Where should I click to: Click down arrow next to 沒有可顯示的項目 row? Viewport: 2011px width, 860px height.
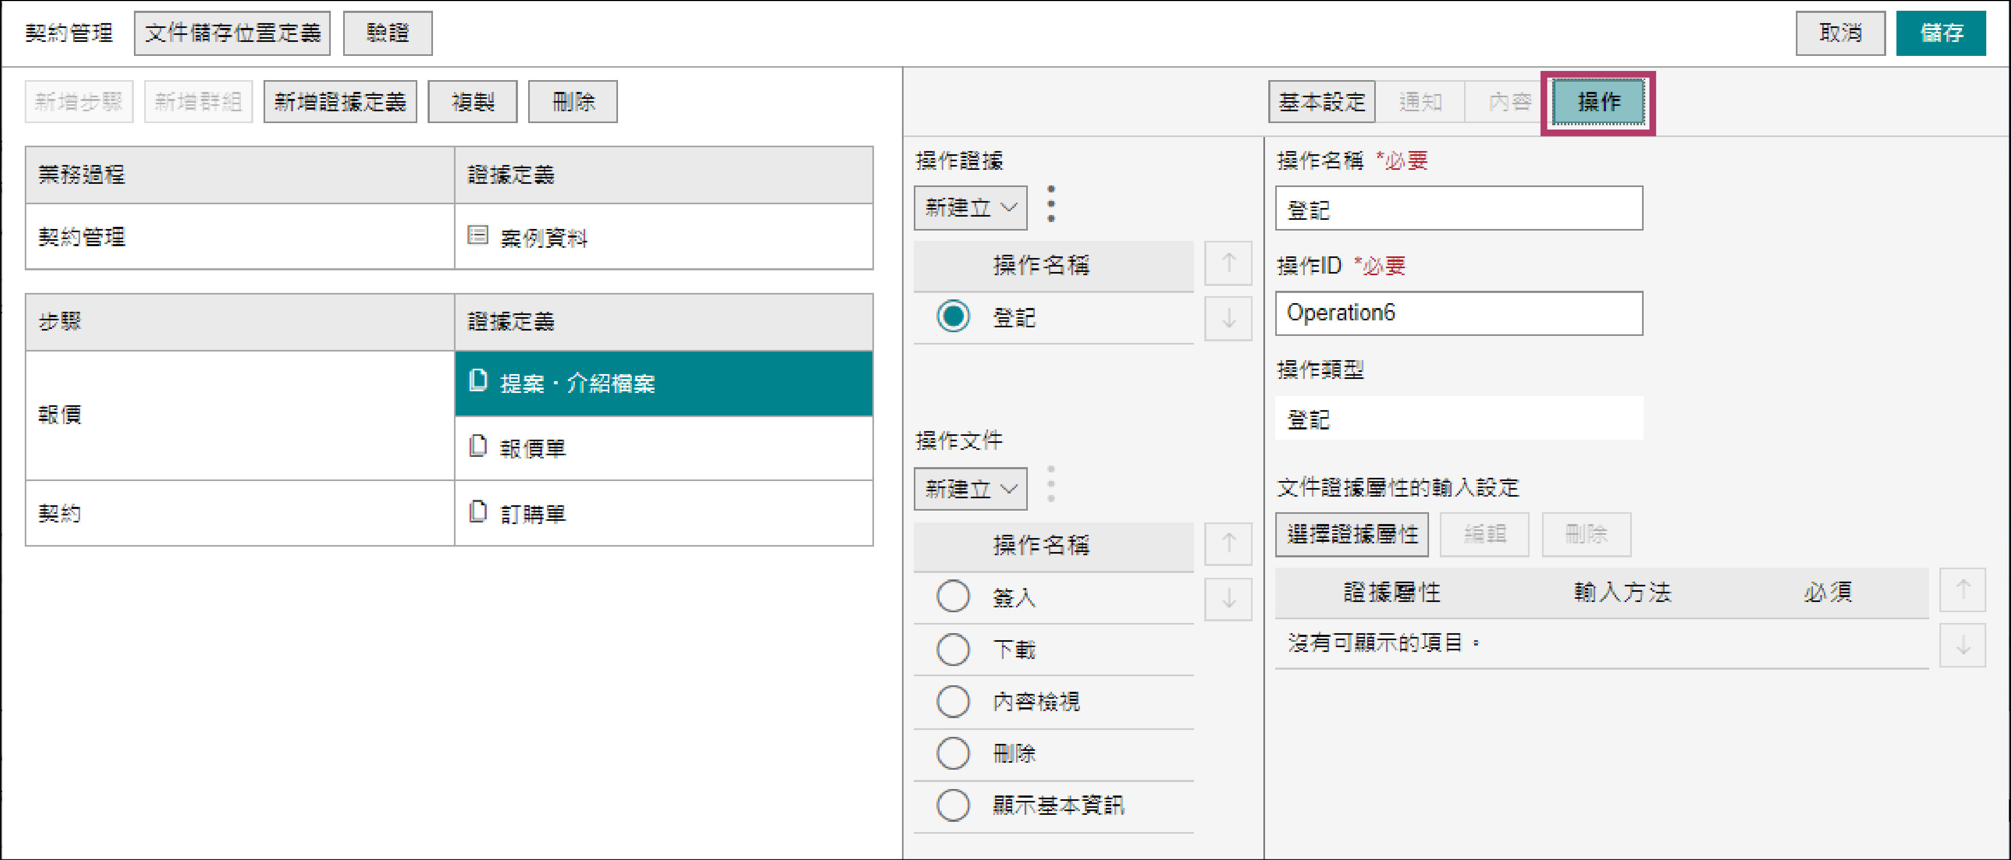(x=1962, y=644)
